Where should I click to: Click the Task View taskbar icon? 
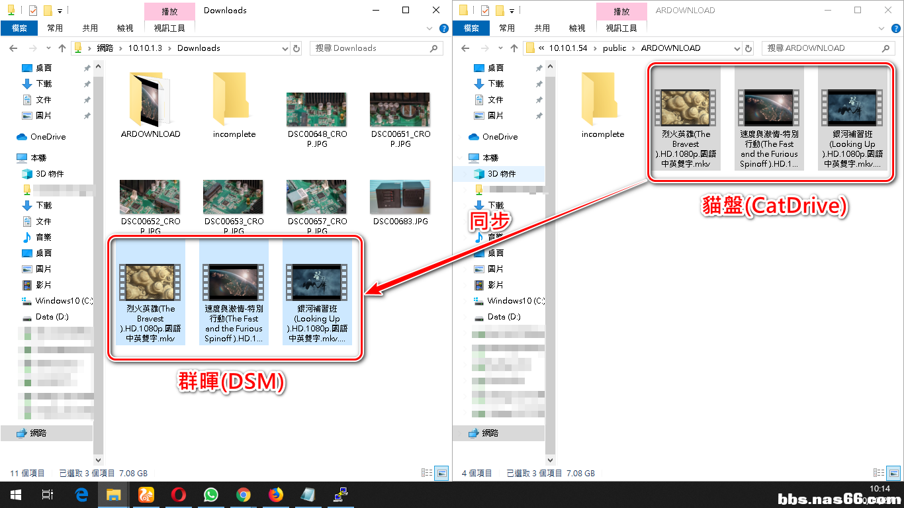[47, 494]
